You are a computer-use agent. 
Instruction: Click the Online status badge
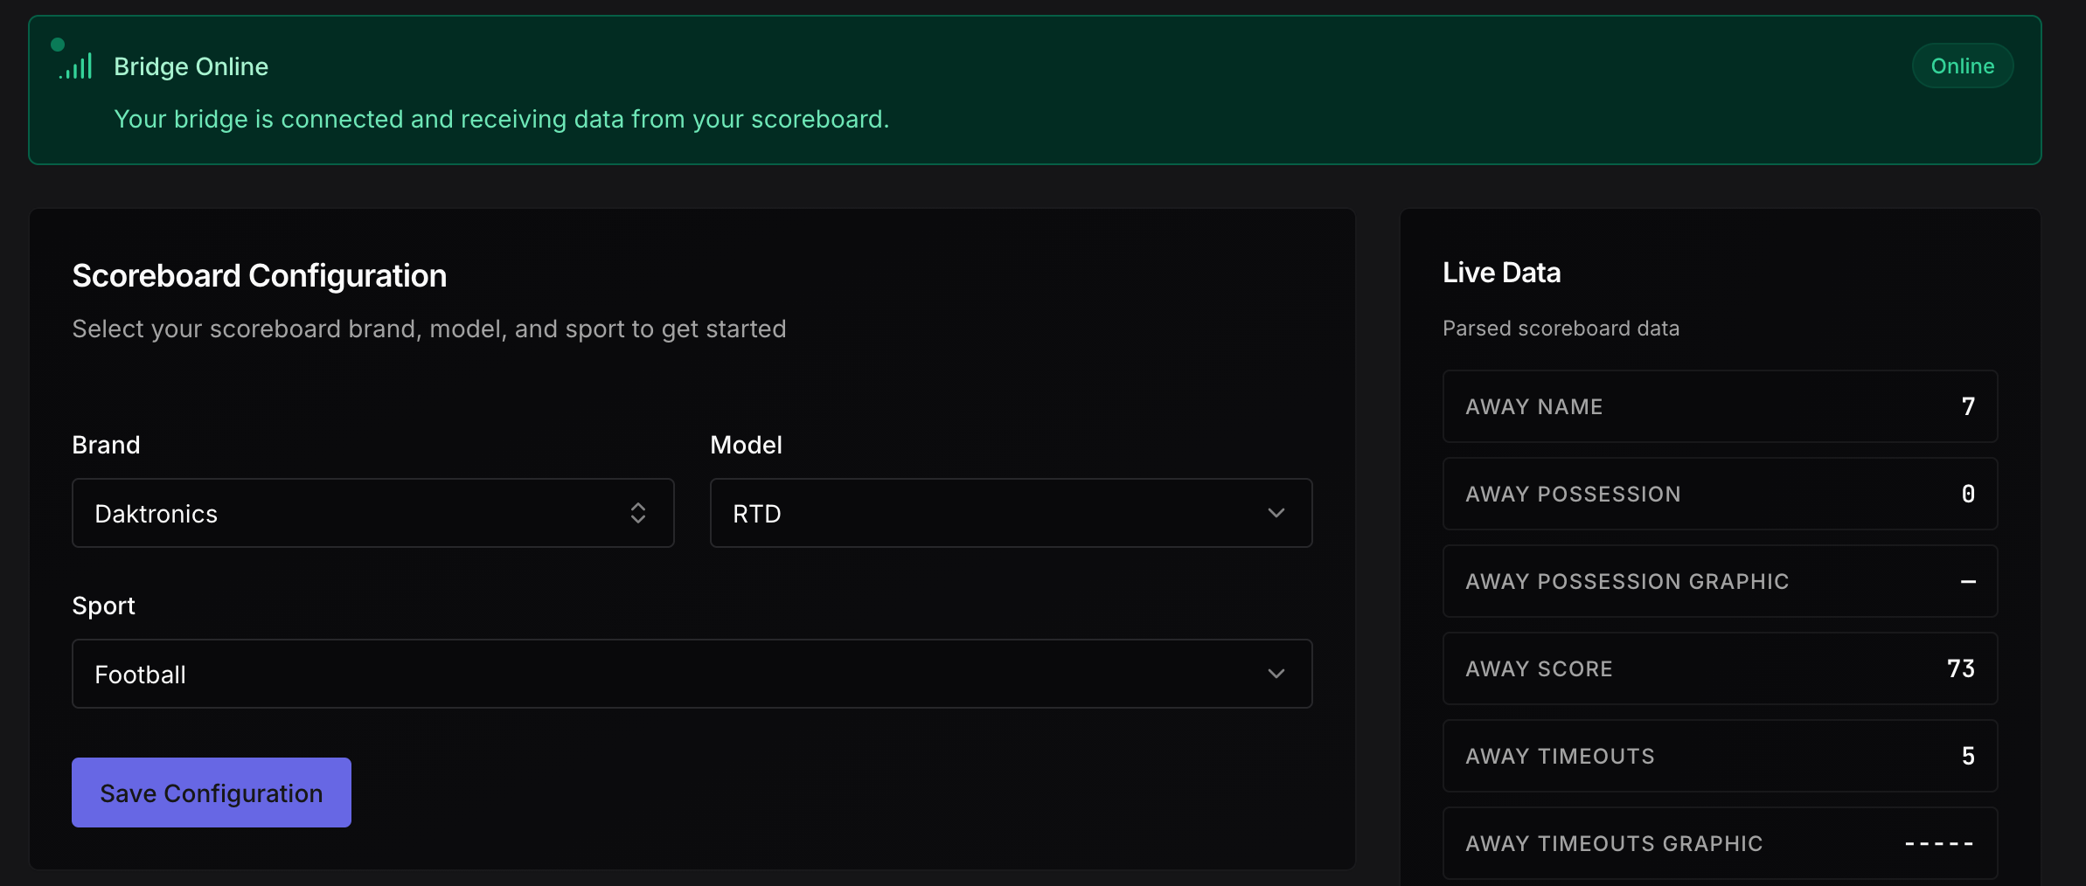pos(1962,66)
